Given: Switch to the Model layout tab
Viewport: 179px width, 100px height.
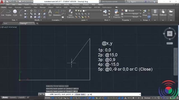Looking at the screenshot, I should (x=5, y=97).
